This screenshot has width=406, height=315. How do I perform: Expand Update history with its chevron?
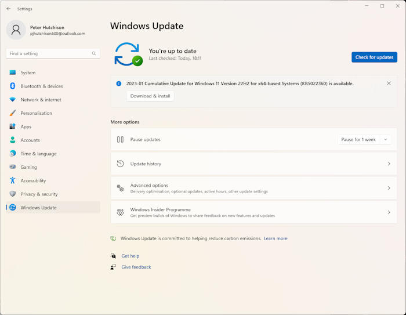(389, 164)
